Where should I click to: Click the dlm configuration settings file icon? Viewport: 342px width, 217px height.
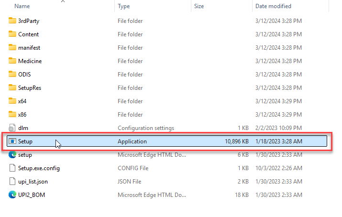coord(12,128)
